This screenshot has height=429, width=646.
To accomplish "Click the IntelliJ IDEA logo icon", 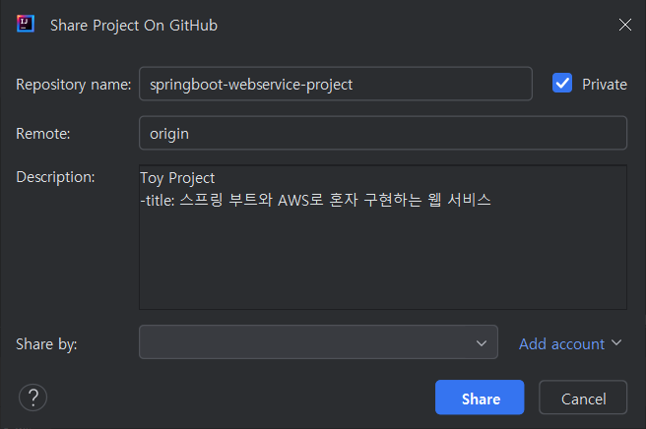I will point(26,24).
